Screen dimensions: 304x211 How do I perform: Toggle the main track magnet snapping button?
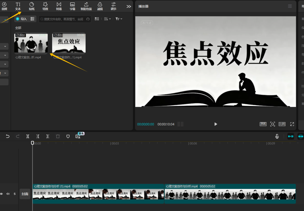pyautogui.click(x=290, y=136)
